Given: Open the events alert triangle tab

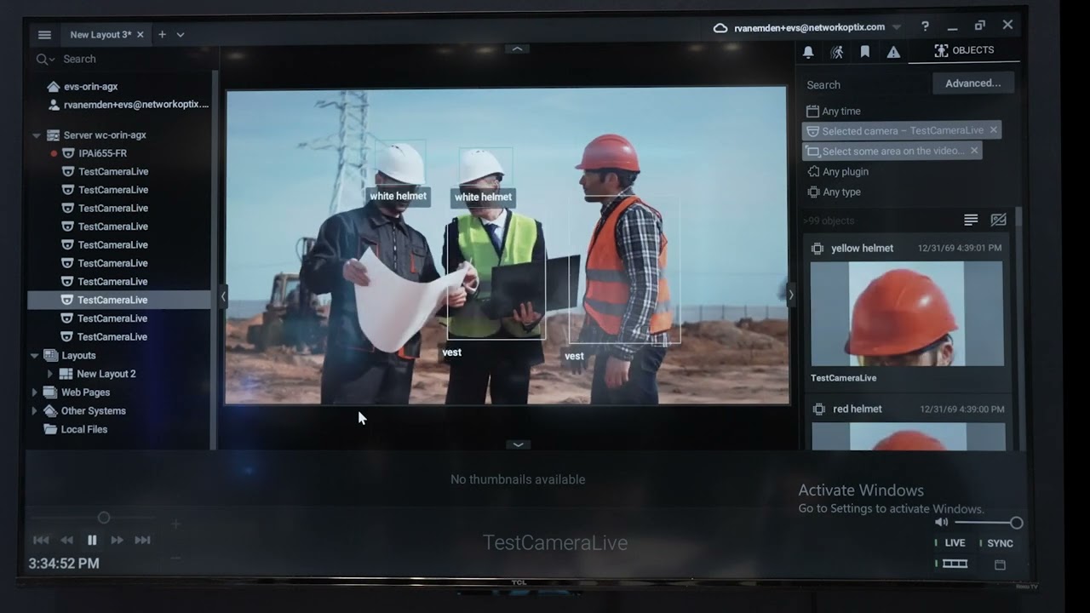Looking at the screenshot, I should [x=893, y=52].
